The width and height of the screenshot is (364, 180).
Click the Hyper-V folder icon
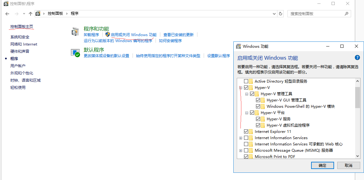(251, 88)
